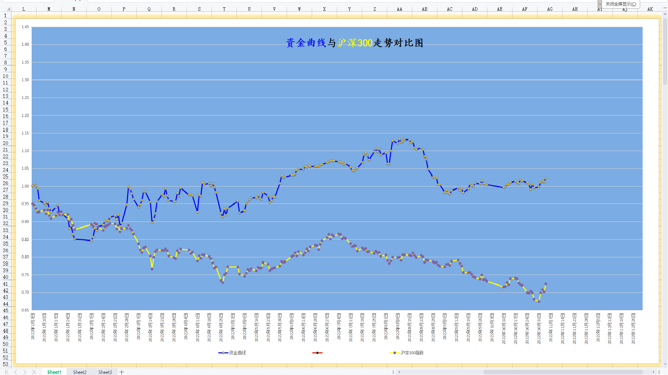This screenshot has width=668, height=375.
Task: Click the first-sheet navigation arrow
Action: pyautogui.click(x=6, y=372)
